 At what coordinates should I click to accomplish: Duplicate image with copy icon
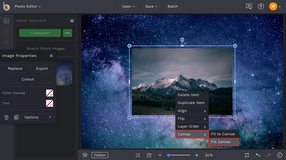click(16, 117)
